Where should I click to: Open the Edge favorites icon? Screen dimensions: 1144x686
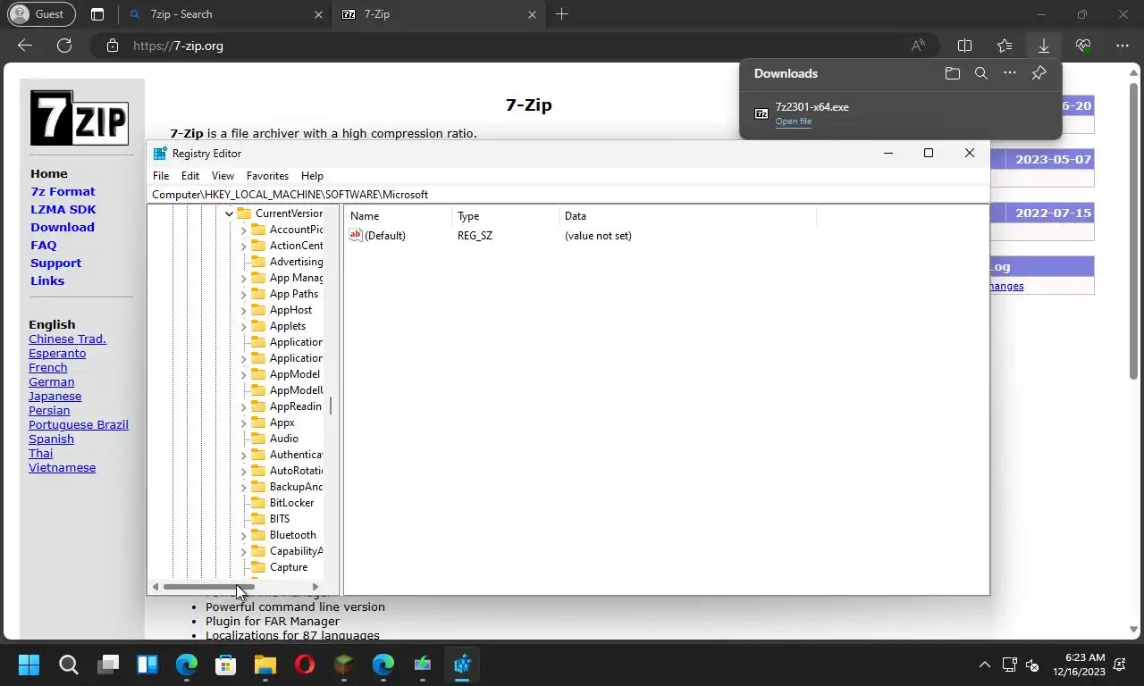coord(1004,46)
